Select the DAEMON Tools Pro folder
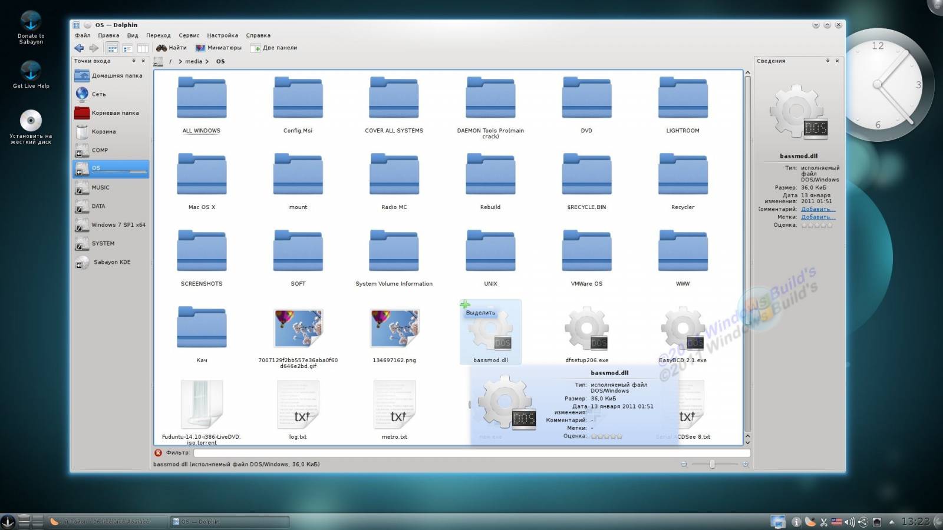Image resolution: width=943 pixels, height=530 pixels. 490,107
